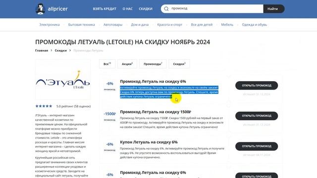Click title Купон Летуаль на скидку 6%

pyautogui.click(x=149, y=142)
